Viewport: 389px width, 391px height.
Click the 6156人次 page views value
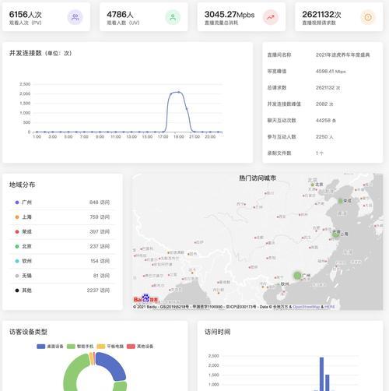click(26, 15)
